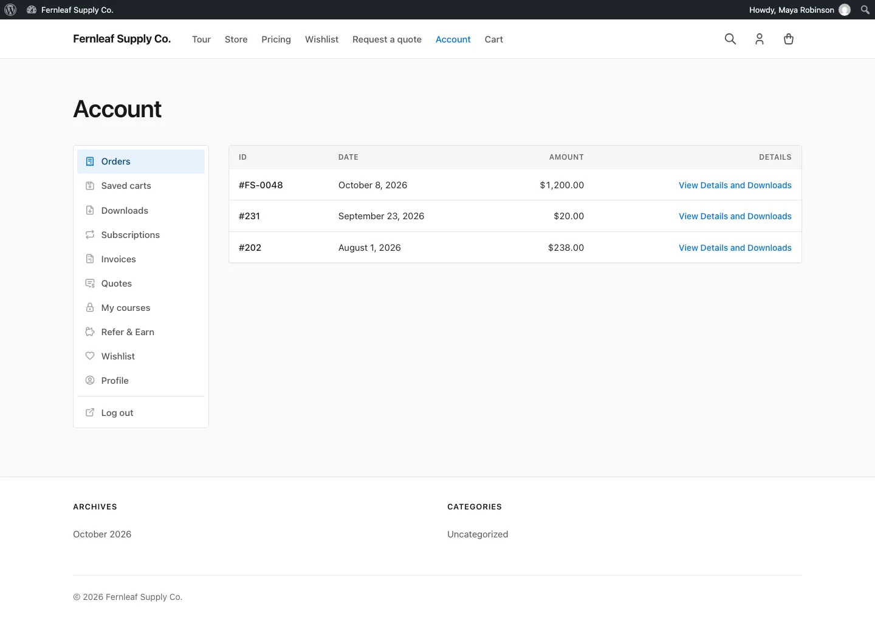The image size is (875, 623).
Task: Select Account in the top navigation
Action: pos(453,39)
